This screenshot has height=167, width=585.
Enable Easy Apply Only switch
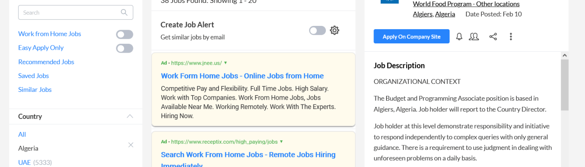coord(125,48)
